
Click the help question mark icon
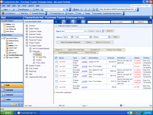[67, 9]
